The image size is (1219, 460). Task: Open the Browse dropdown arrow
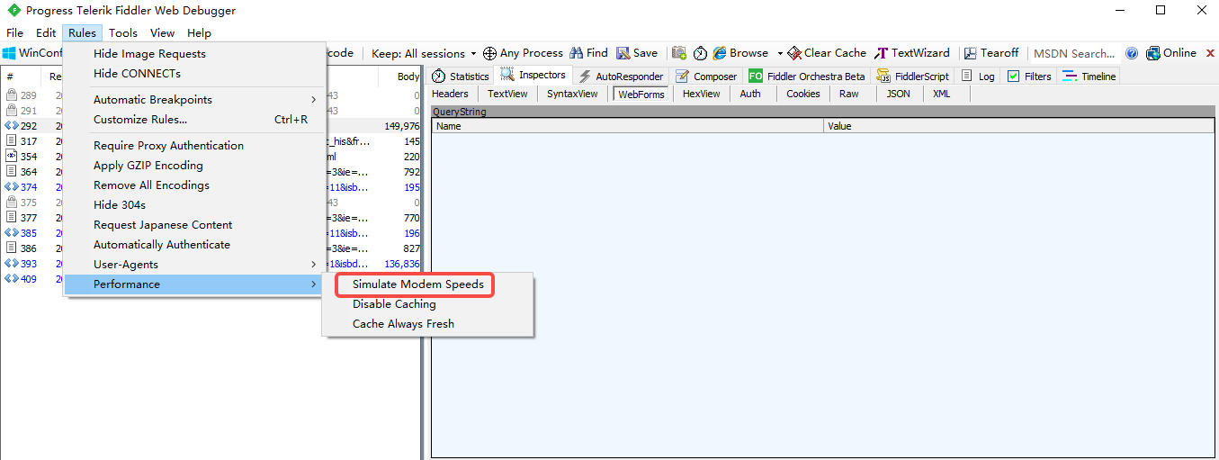[x=780, y=53]
